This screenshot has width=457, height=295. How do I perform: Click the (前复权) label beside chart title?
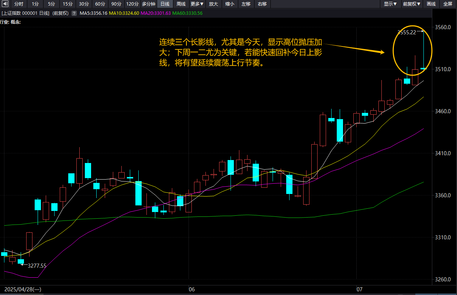click(x=61, y=13)
